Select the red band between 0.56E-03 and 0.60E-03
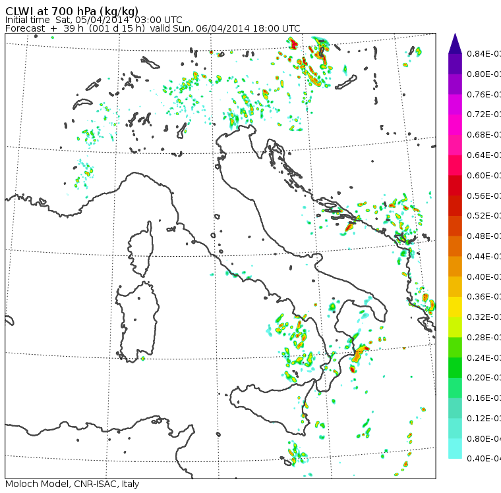501x493 pixels. pyautogui.click(x=455, y=186)
